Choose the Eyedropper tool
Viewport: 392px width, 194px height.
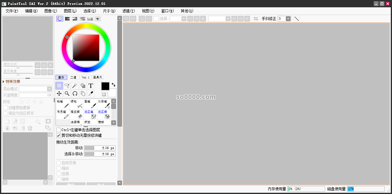[91, 93]
